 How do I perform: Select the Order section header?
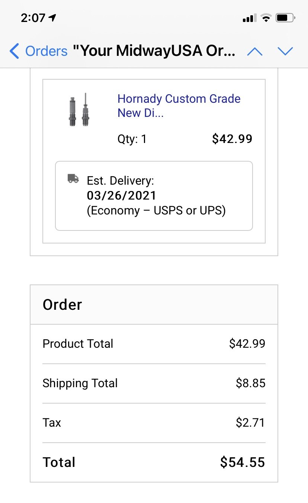[154, 305]
